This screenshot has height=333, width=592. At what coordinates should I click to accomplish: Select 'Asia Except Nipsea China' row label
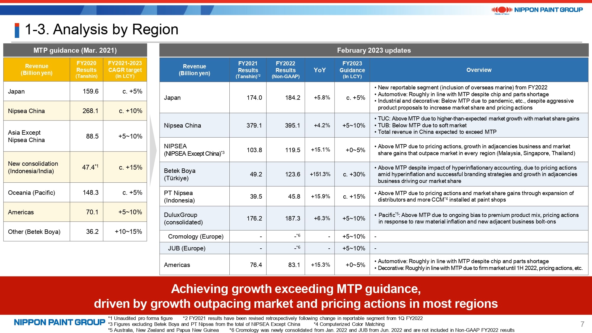point(26,136)
